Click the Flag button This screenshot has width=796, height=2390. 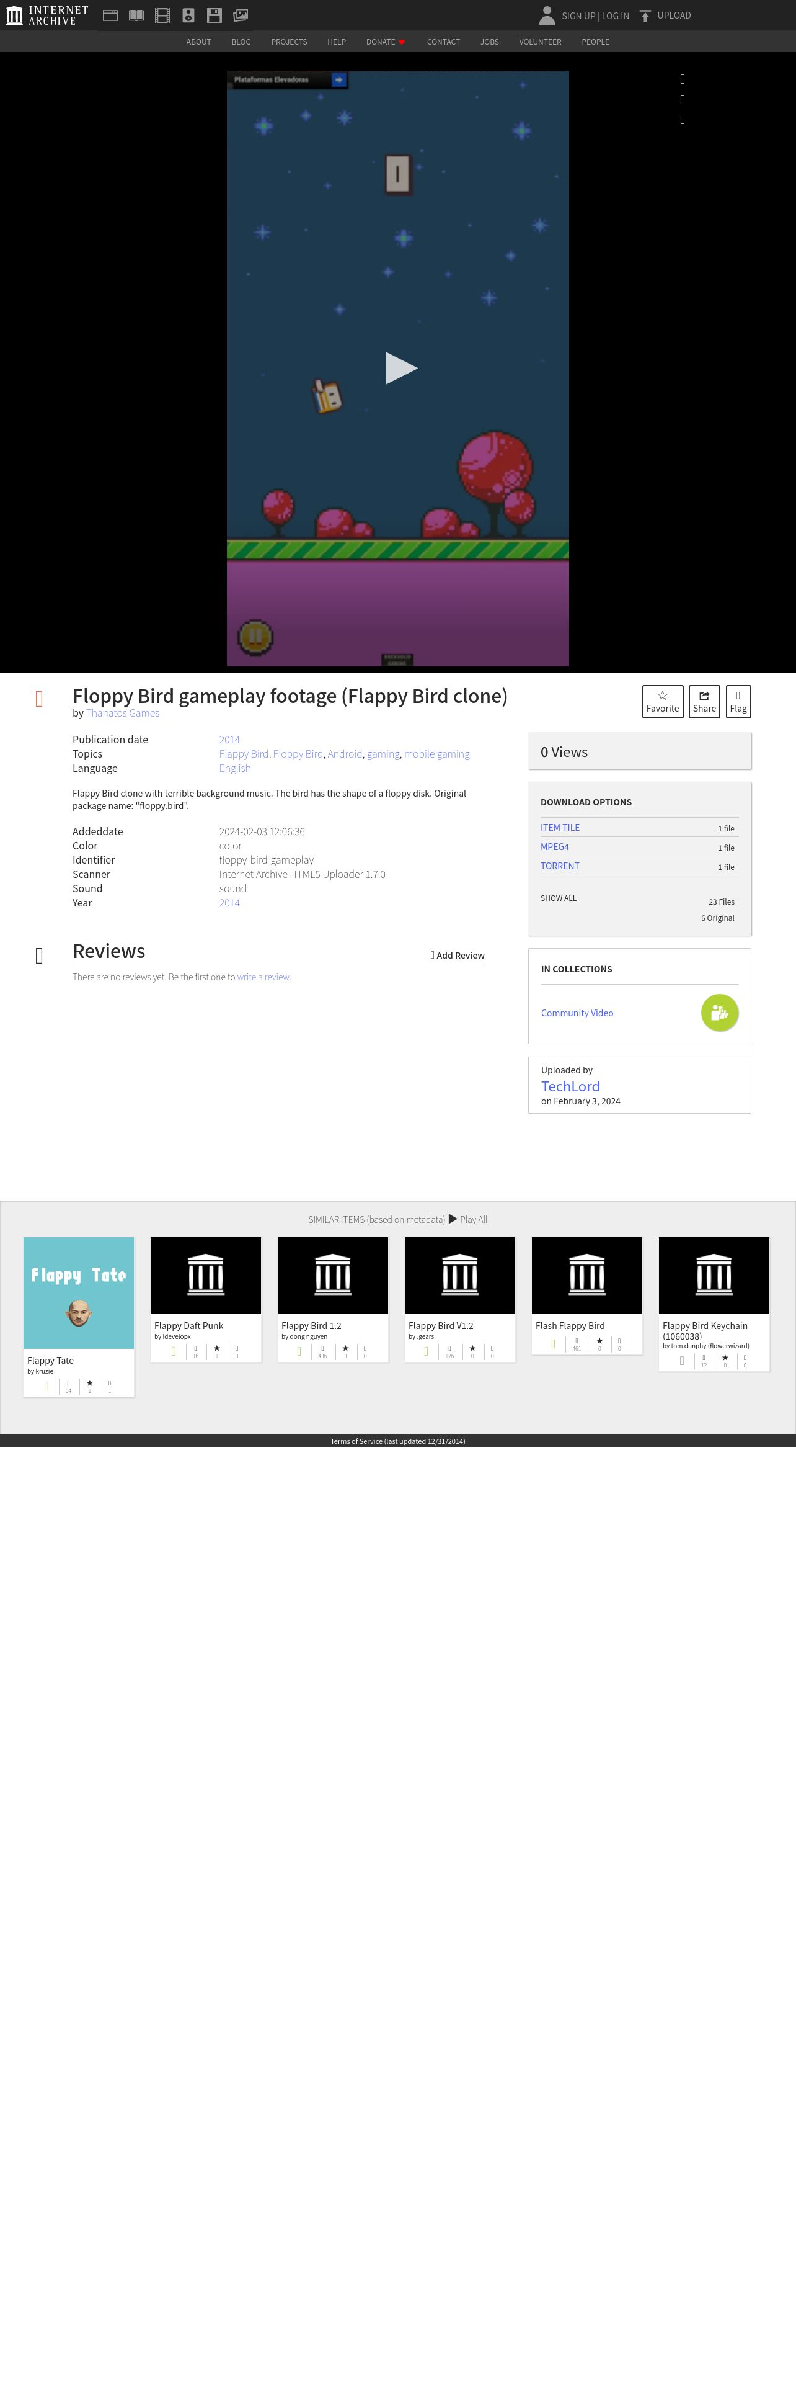pos(738,701)
